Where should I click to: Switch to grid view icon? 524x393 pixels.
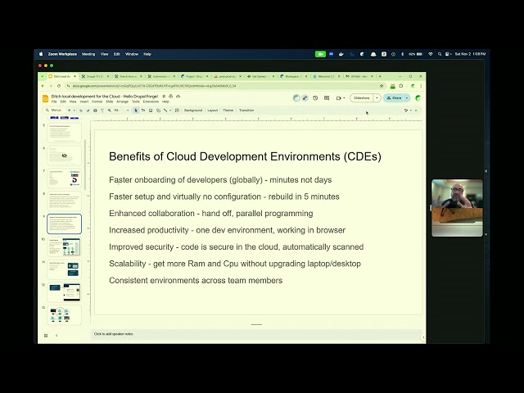click(46, 336)
